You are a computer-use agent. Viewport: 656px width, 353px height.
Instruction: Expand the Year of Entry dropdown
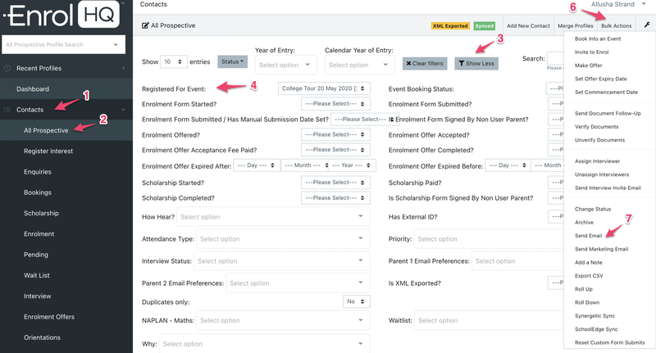pyautogui.click(x=285, y=65)
